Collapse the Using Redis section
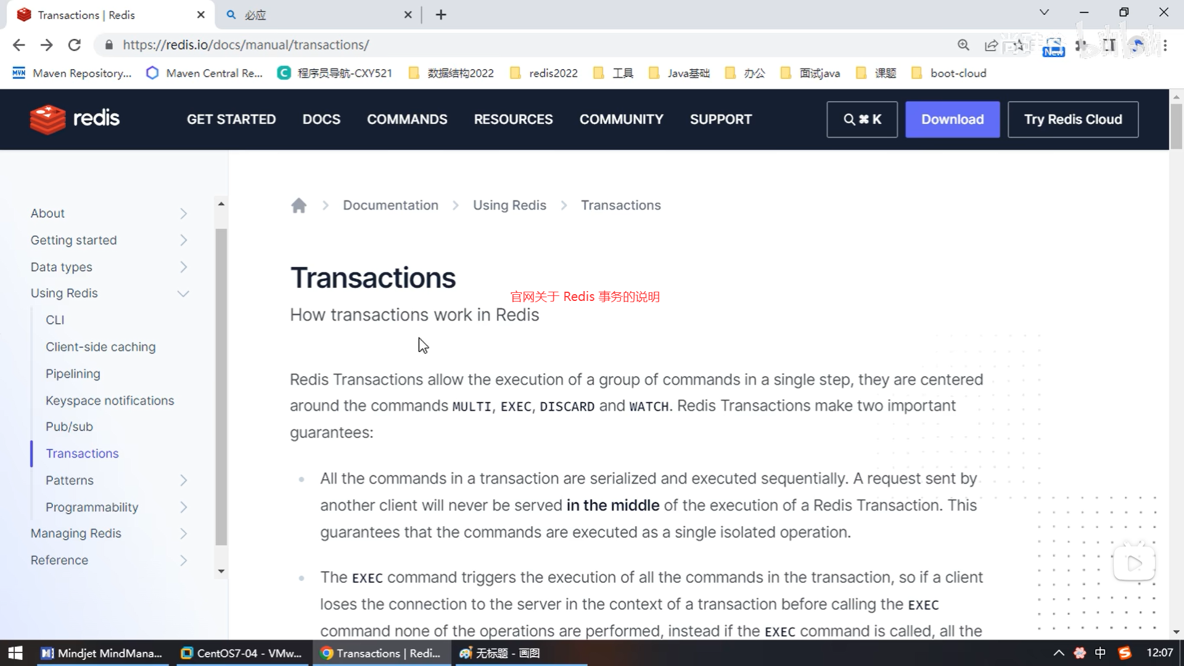 coord(183,294)
